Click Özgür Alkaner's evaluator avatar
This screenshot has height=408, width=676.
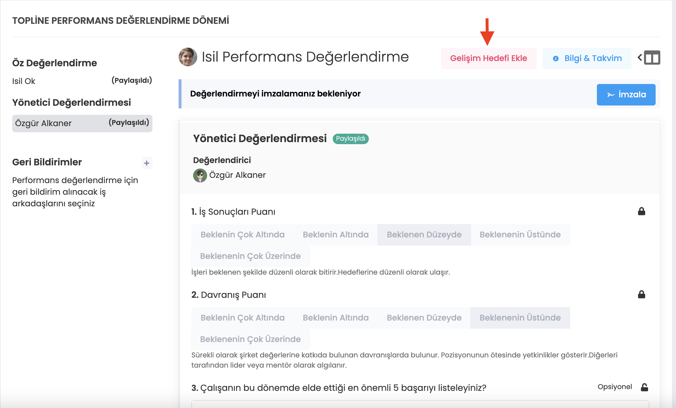pyautogui.click(x=200, y=175)
